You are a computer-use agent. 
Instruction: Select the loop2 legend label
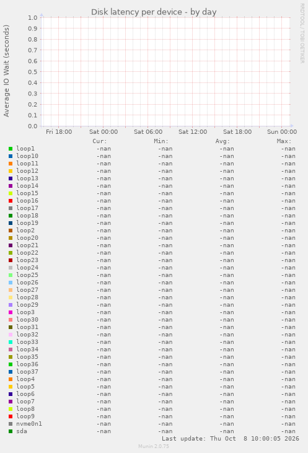(25, 231)
